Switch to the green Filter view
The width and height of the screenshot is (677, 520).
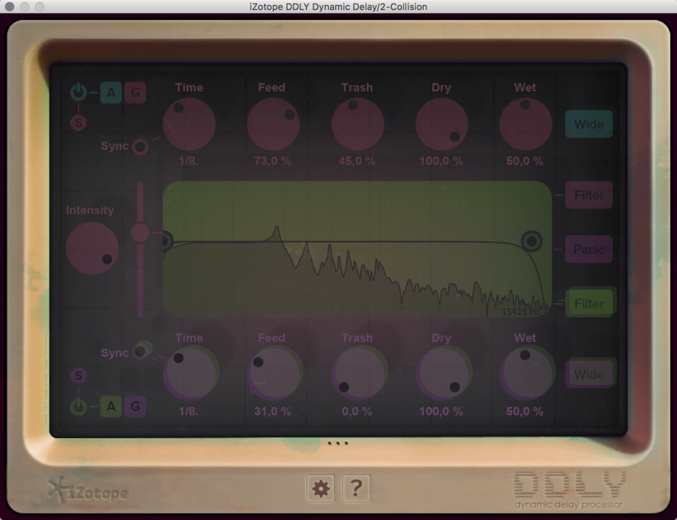click(589, 303)
